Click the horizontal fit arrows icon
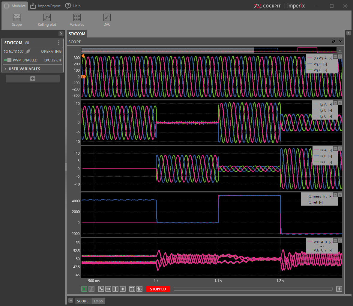353x306 pixels. pos(108,289)
